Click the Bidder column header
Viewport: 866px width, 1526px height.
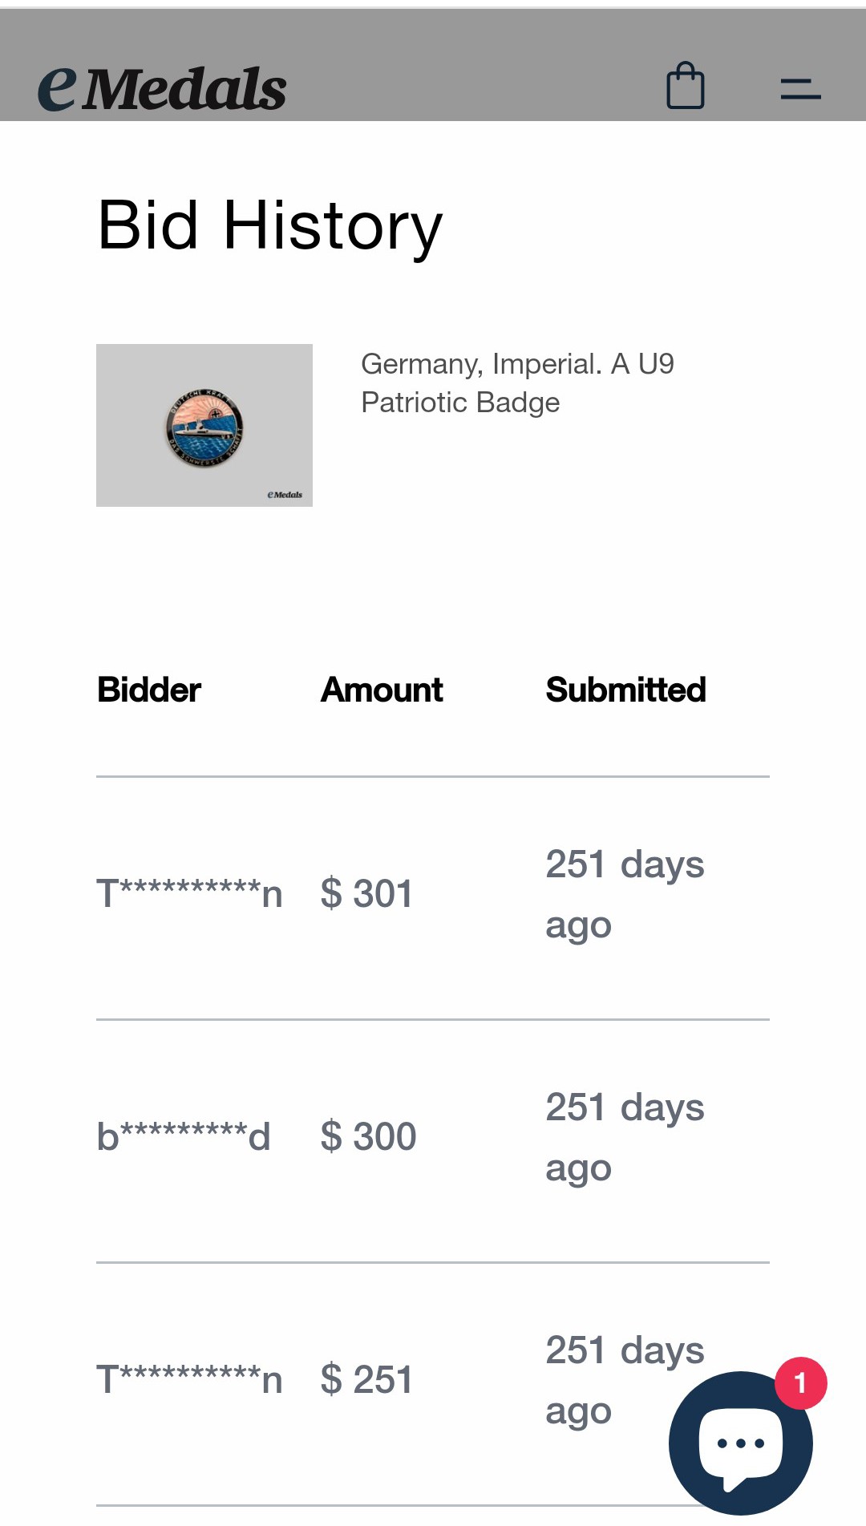click(x=149, y=690)
